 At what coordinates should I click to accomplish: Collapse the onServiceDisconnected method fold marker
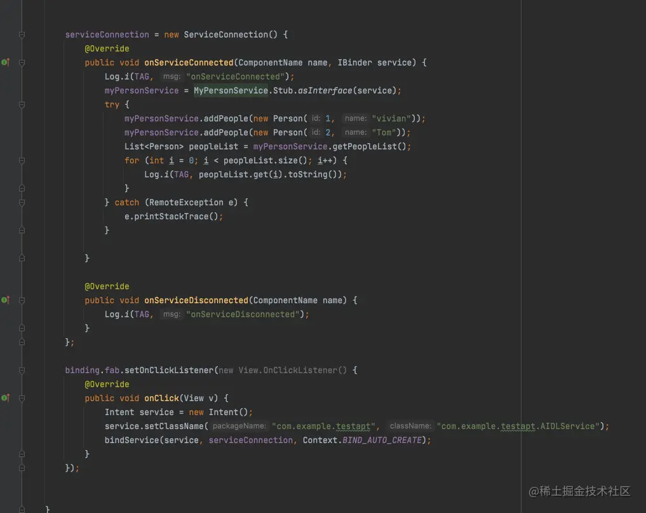pos(22,300)
